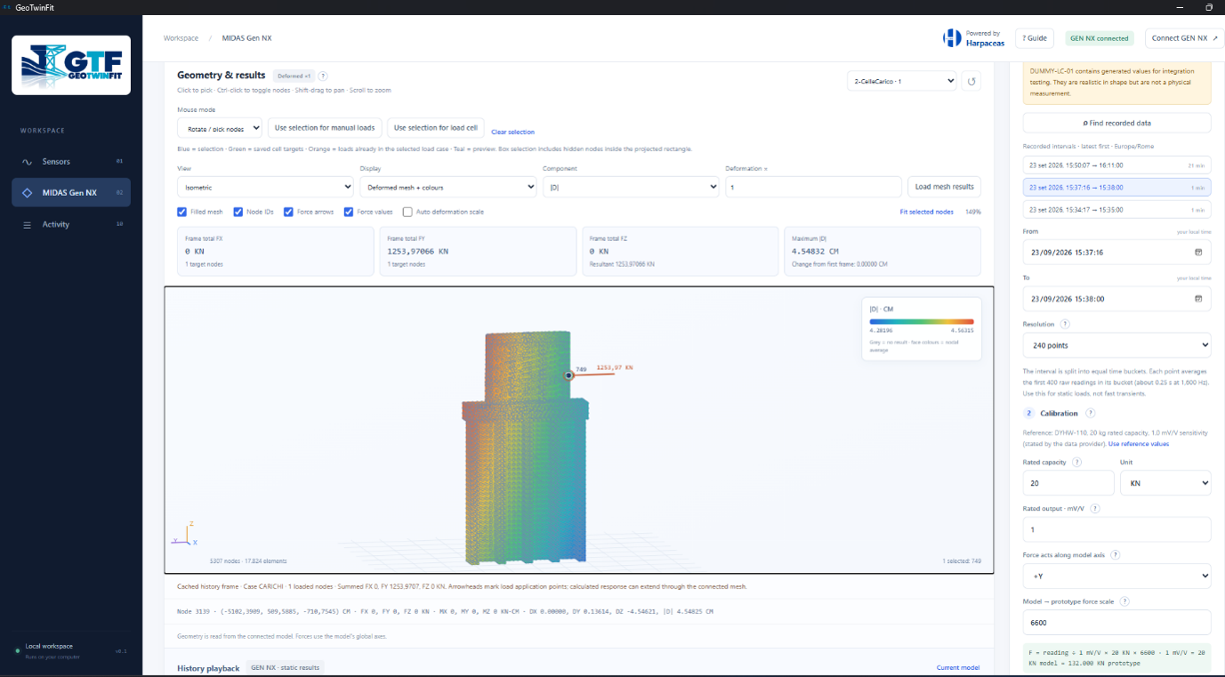This screenshot has height=677, width=1225.
Task: Open the calendar picker in To field
Action: pos(1197,299)
